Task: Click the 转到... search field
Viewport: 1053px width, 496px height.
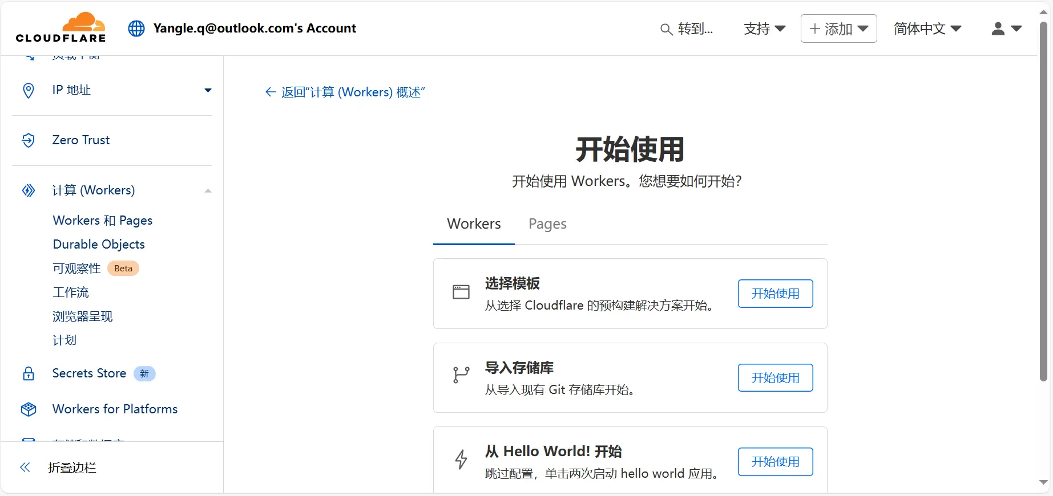Action: coord(687,29)
